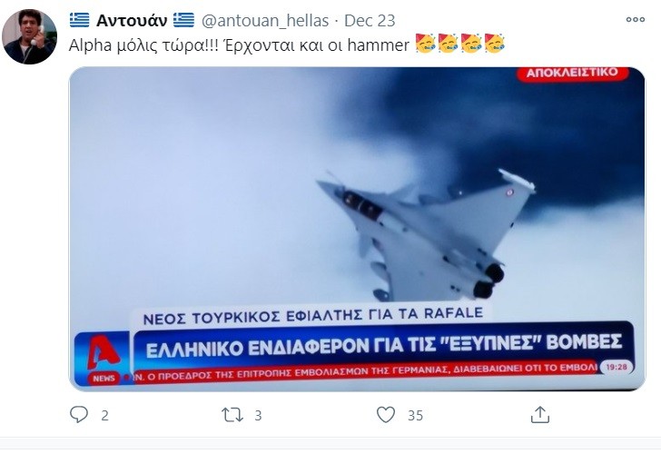The image size is (661, 454).
Task: Click the Greek flag after the name
Action: click(x=183, y=20)
